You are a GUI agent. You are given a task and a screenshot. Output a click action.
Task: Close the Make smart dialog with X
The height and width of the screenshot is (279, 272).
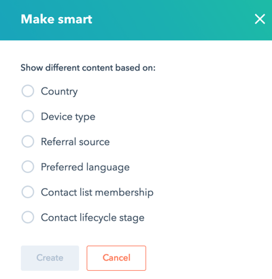tap(260, 19)
